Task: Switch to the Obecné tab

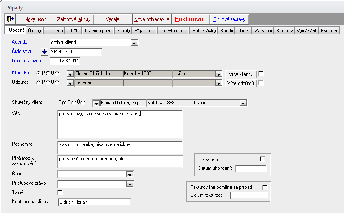Action: pos(15,30)
